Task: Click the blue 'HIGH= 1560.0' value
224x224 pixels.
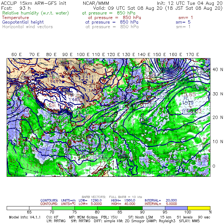Action: tap(123, 200)
